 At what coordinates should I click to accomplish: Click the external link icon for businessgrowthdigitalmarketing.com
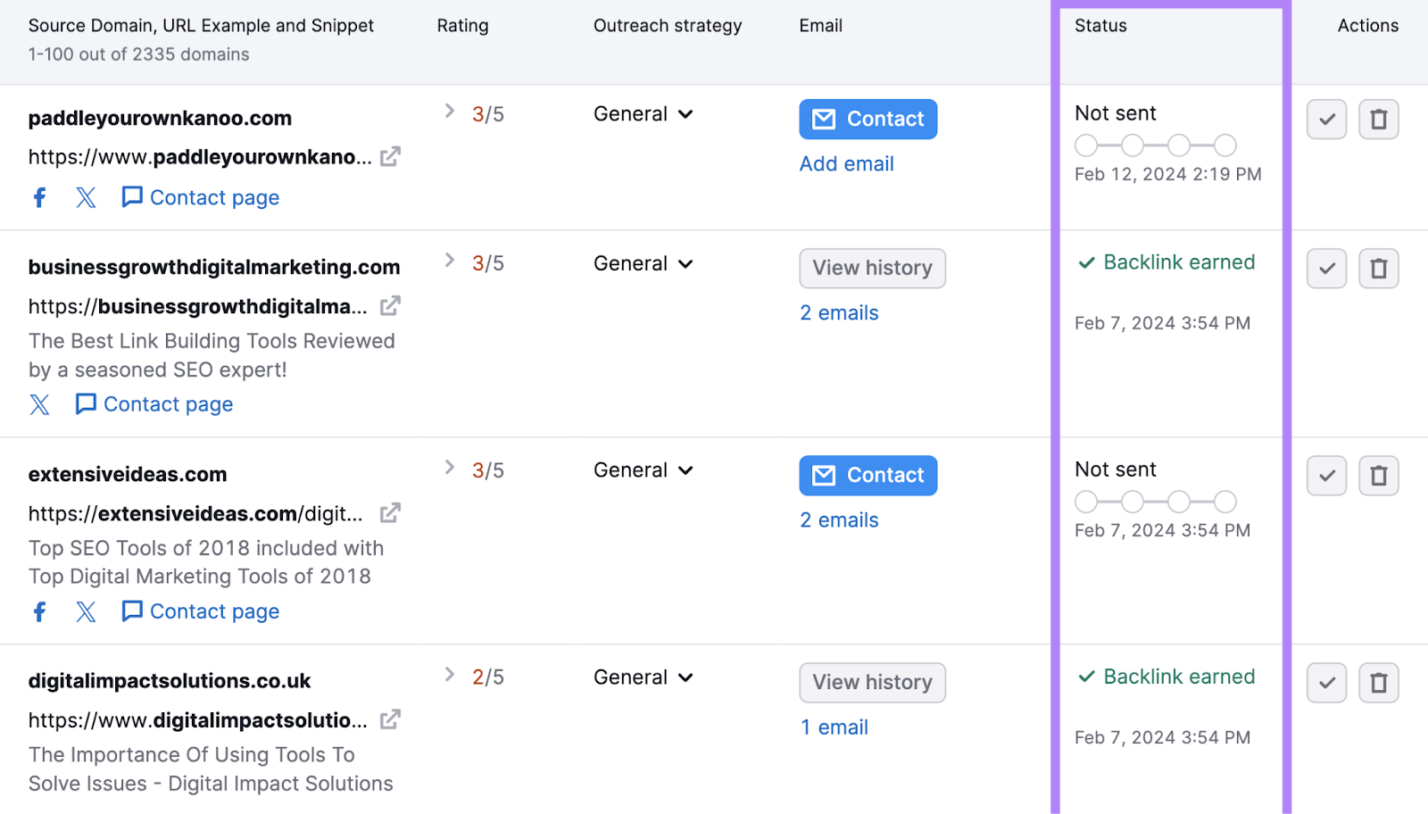[x=389, y=305]
